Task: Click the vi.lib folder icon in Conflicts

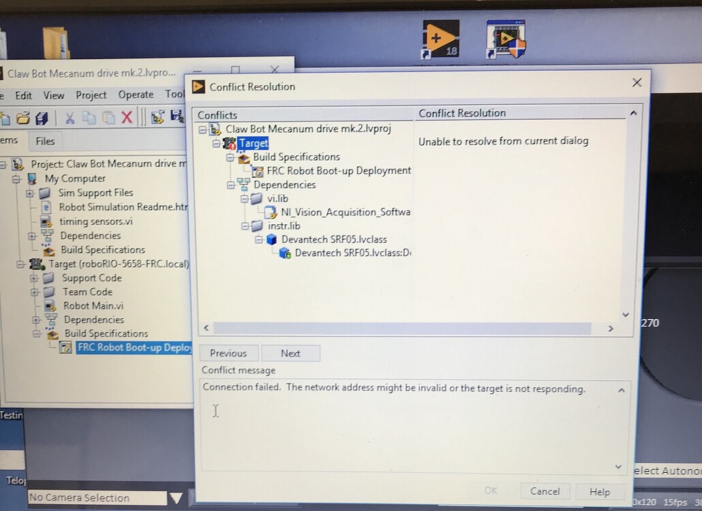Action: tap(256, 198)
